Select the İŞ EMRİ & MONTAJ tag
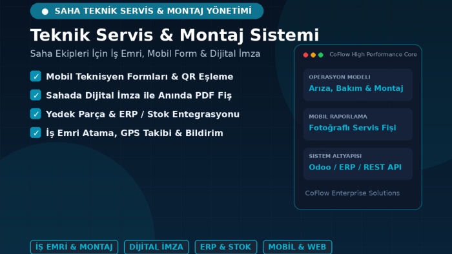Screen dimensions: 452x254 coord(74,247)
